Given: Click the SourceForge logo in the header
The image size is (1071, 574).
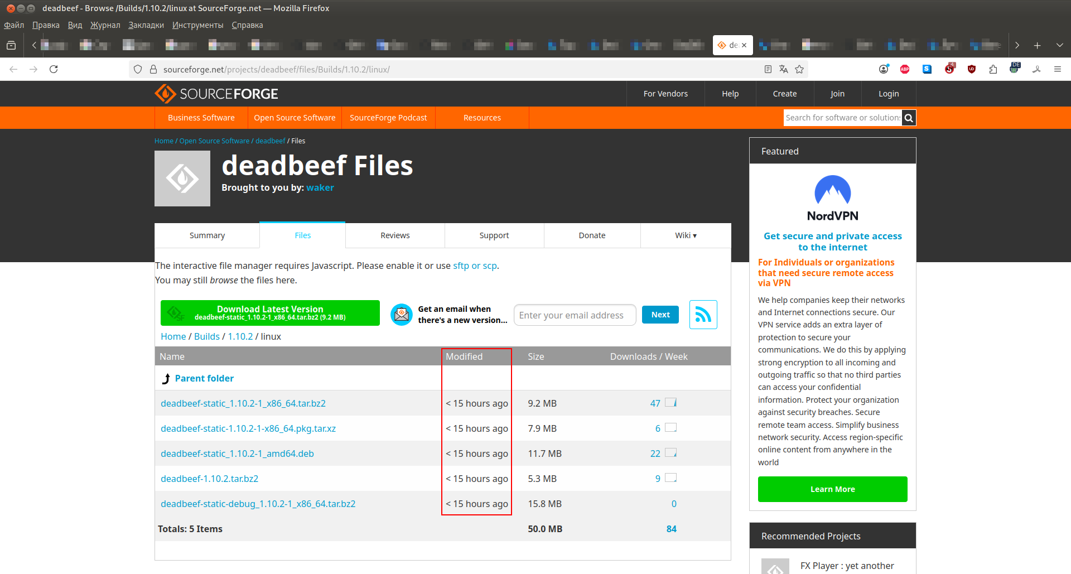Looking at the screenshot, I should (x=216, y=94).
